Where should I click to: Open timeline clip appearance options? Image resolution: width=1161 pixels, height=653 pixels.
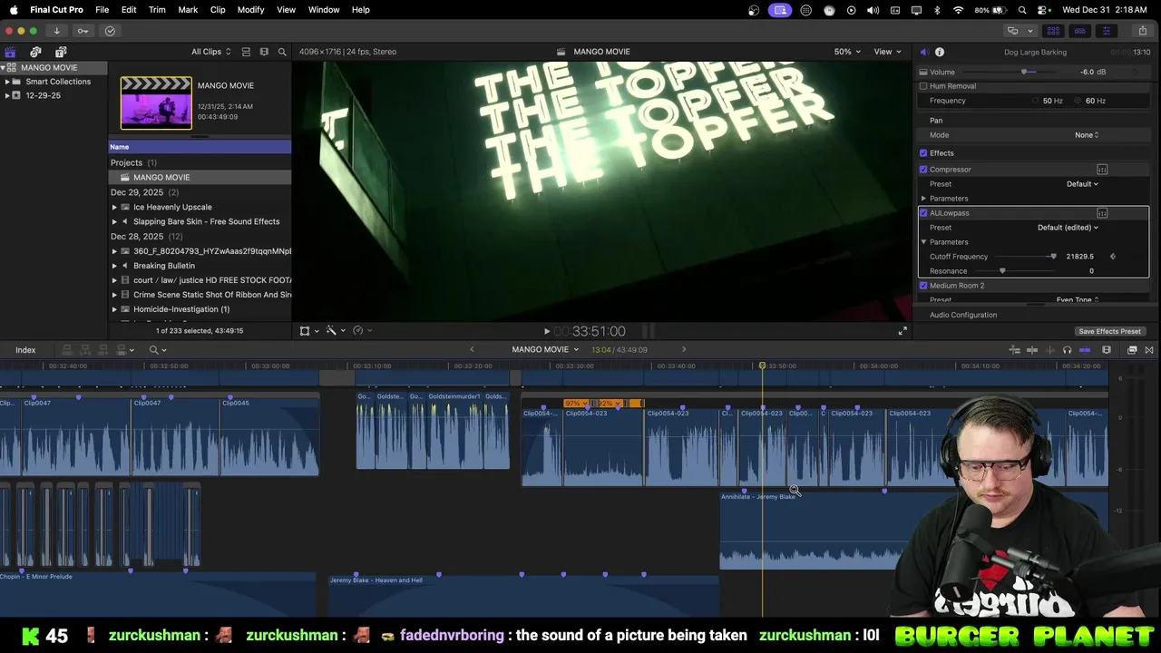click(x=1107, y=350)
